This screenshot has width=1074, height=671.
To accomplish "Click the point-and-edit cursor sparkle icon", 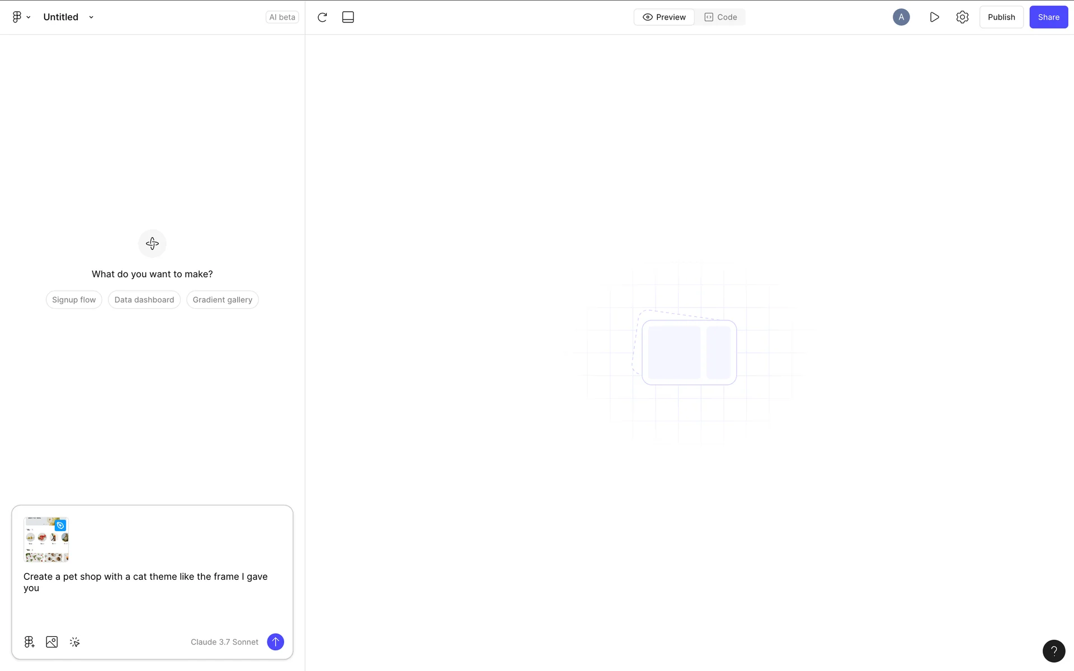I will click(75, 642).
